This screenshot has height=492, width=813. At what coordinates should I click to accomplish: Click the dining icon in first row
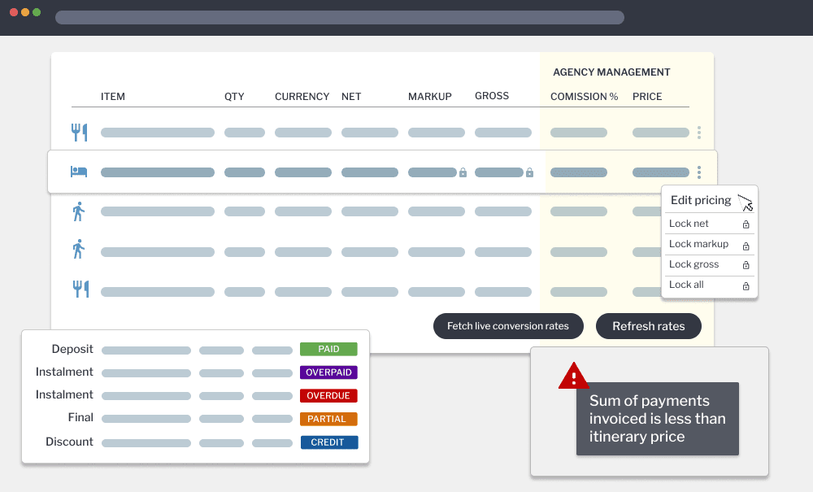(79, 132)
